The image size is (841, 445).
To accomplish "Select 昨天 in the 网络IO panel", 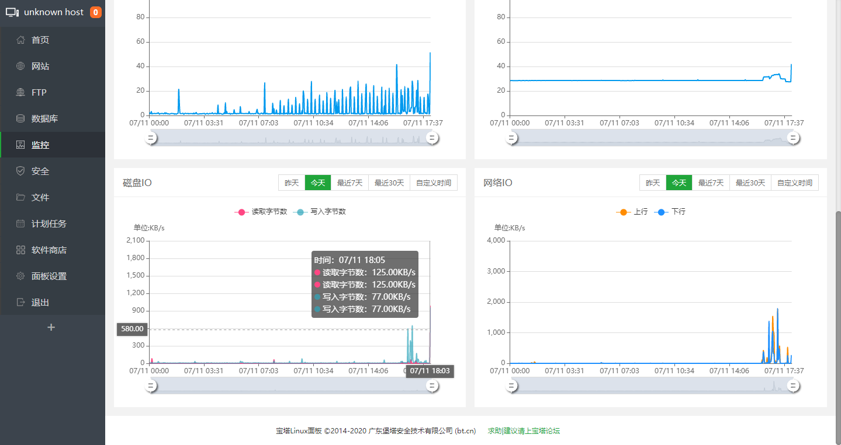I will 653,183.
